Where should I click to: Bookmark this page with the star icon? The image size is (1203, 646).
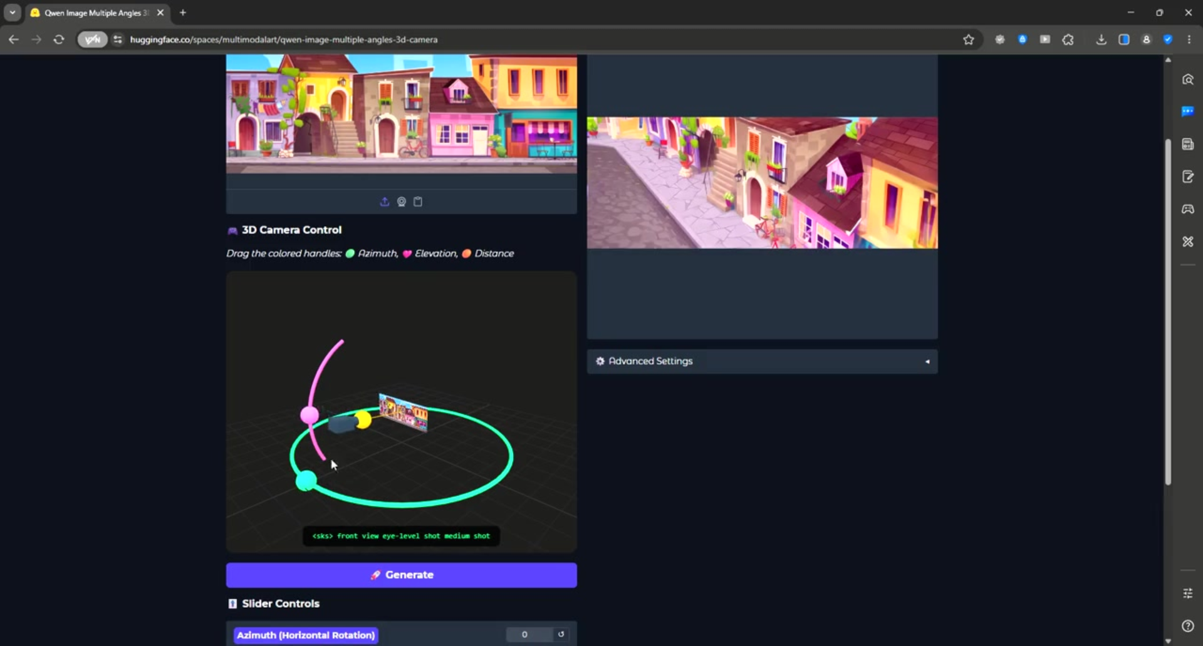pyautogui.click(x=968, y=39)
